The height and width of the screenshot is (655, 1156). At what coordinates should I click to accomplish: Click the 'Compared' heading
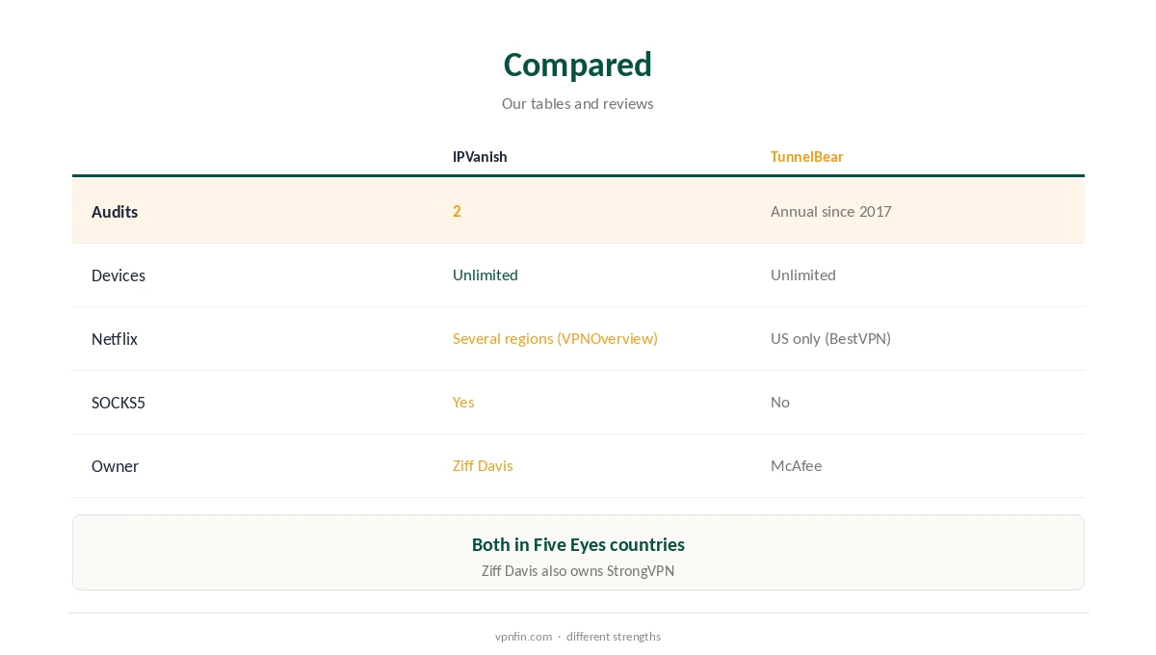578,65
